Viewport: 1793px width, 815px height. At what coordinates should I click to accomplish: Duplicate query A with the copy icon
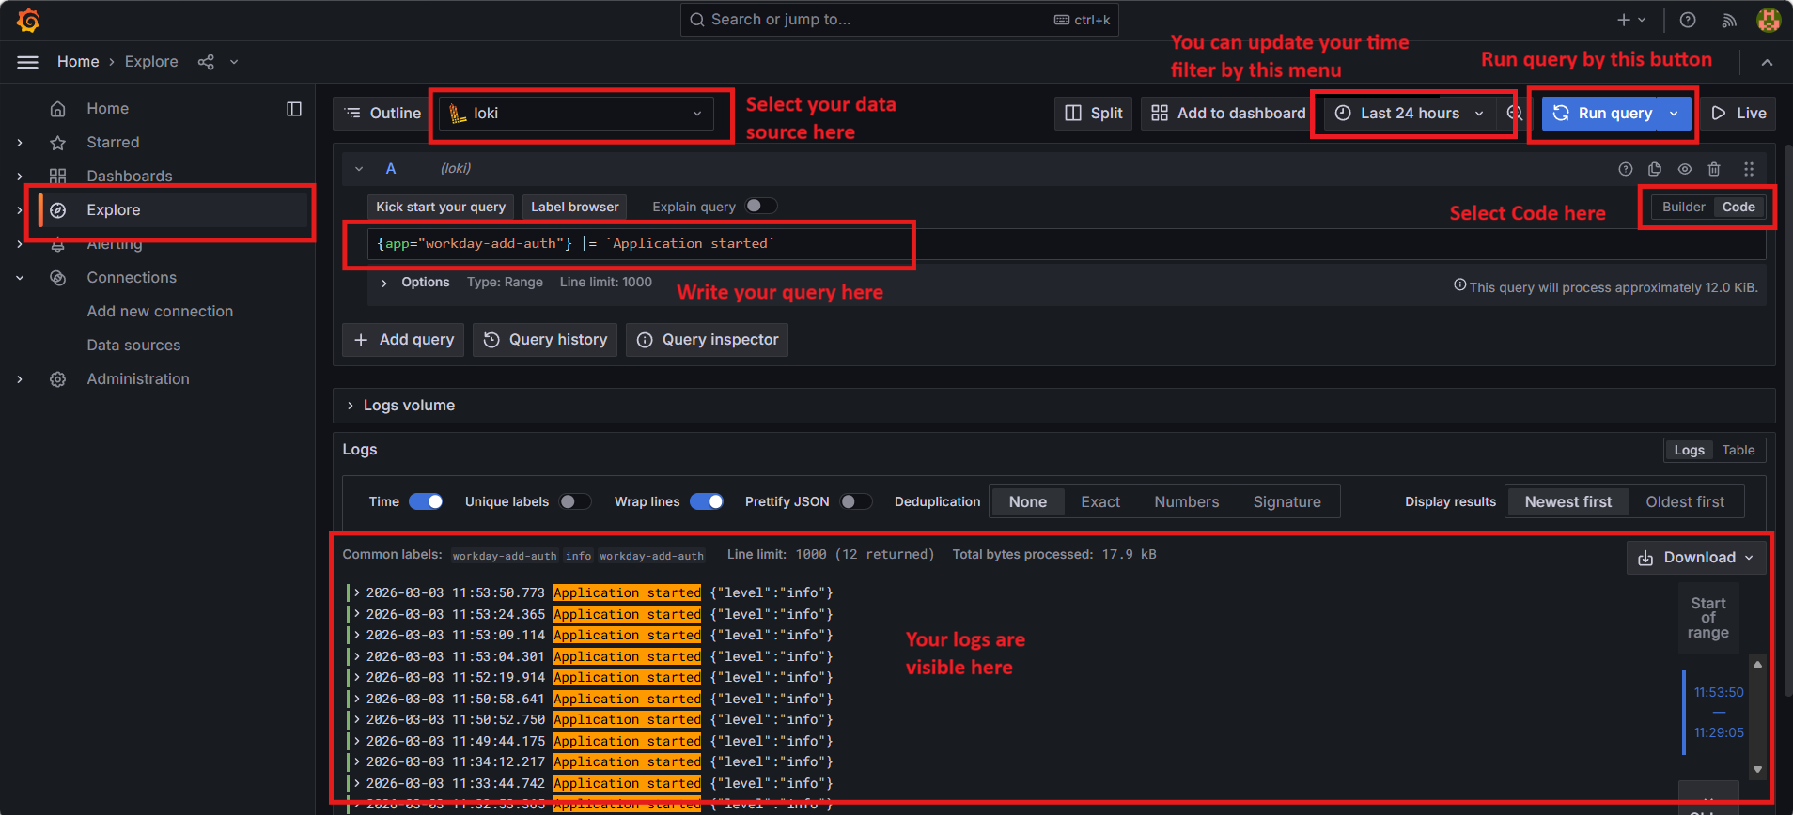[1655, 169]
